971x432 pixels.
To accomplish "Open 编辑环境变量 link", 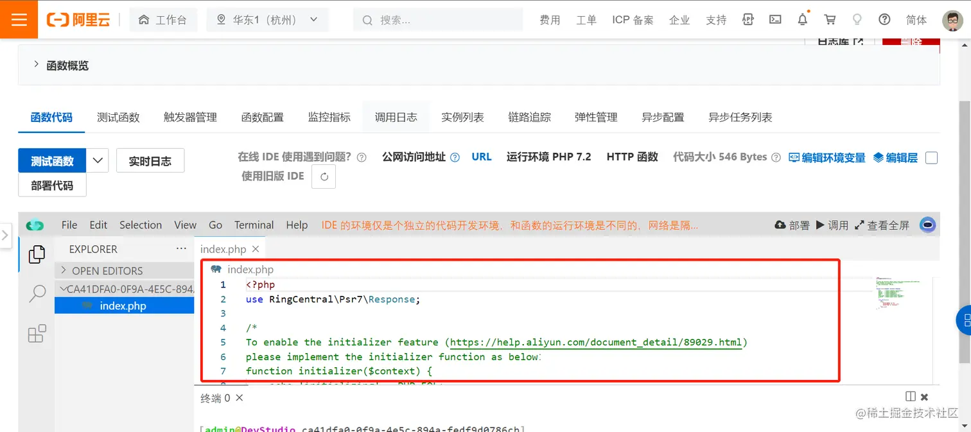I will pyautogui.click(x=827, y=157).
